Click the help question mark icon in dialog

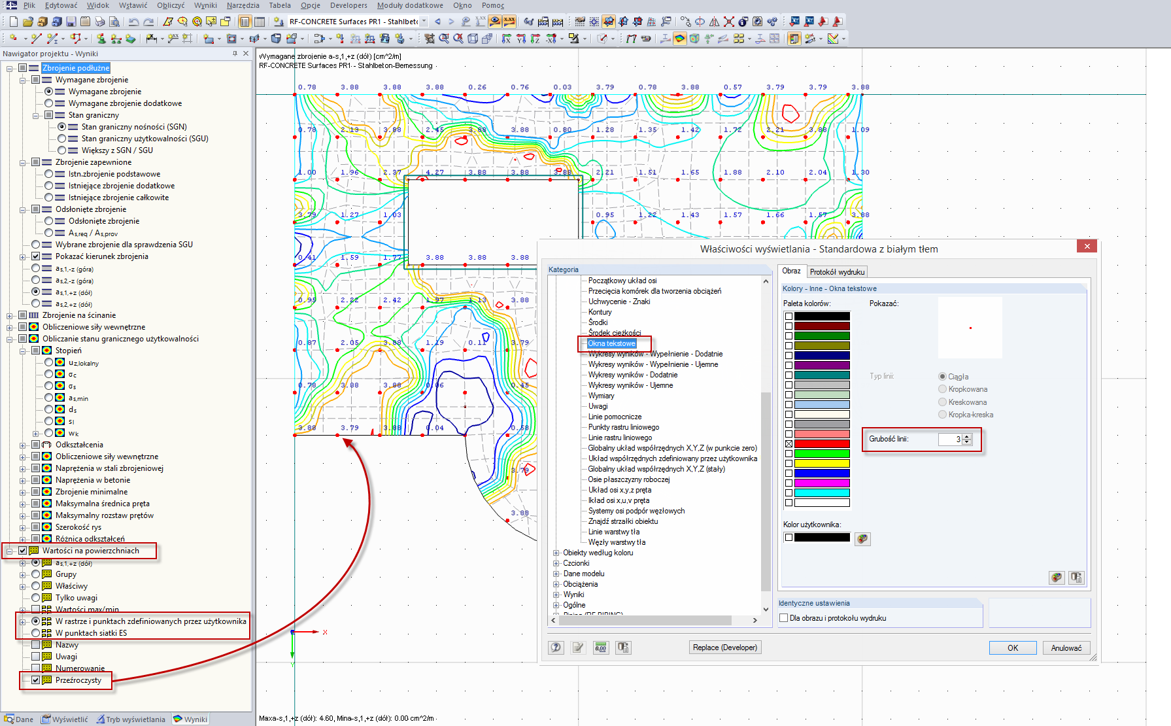click(x=556, y=648)
